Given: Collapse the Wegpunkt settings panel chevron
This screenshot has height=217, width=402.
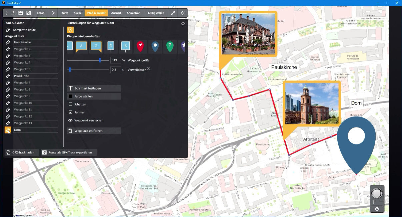Looking at the screenshot, I should pyautogui.click(x=183, y=24).
